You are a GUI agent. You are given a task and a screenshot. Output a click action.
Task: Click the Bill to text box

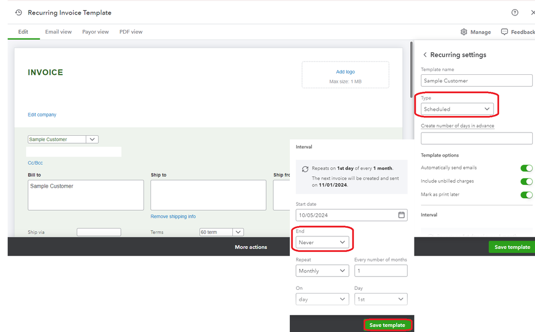pos(86,195)
